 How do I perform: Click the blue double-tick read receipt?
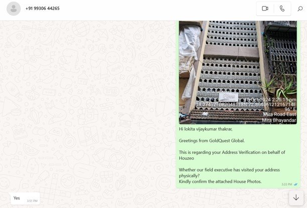[296, 184]
